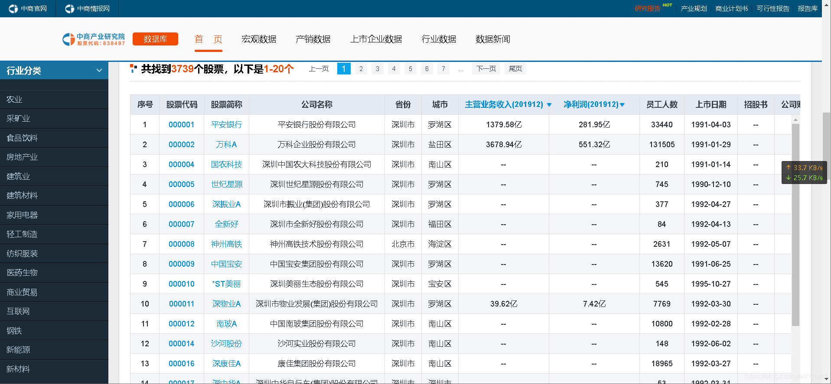This screenshot has width=831, height=384.
Task: Go to 下一页
Action: (x=486, y=69)
